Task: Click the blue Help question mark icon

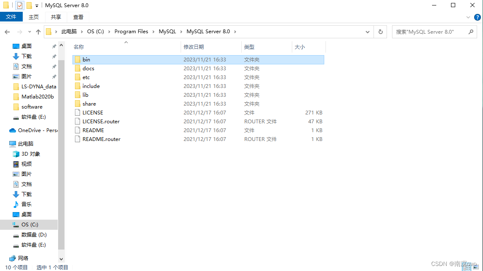Action: pyautogui.click(x=477, y=18)
